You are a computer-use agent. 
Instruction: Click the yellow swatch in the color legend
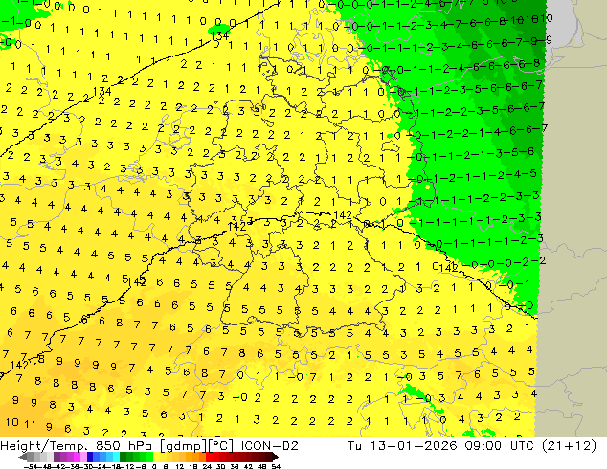coord(156,457)
